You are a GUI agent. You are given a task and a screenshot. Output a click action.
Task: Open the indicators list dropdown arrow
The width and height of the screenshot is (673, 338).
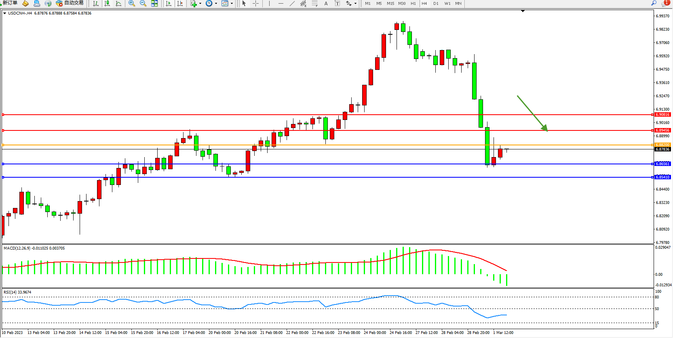click(x=200, y=4)
